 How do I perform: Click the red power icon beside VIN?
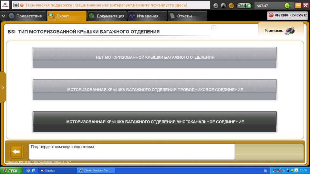(x=271, y=15)
